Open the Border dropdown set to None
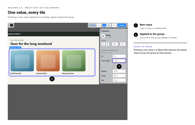The height and width of the screenshot is (125, 195). 119,76
